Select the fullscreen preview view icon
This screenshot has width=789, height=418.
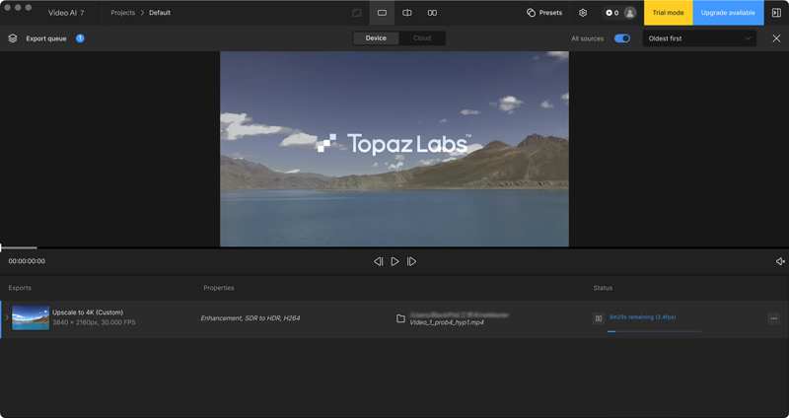click(x=357, y=13)
